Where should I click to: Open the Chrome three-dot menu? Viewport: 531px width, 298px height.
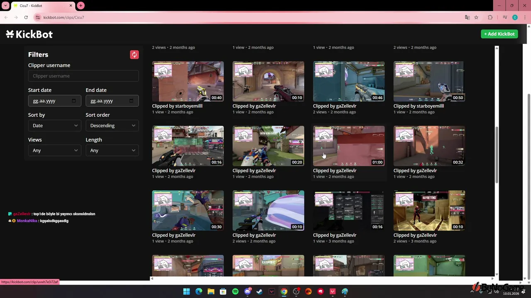(x=524, y=17)
